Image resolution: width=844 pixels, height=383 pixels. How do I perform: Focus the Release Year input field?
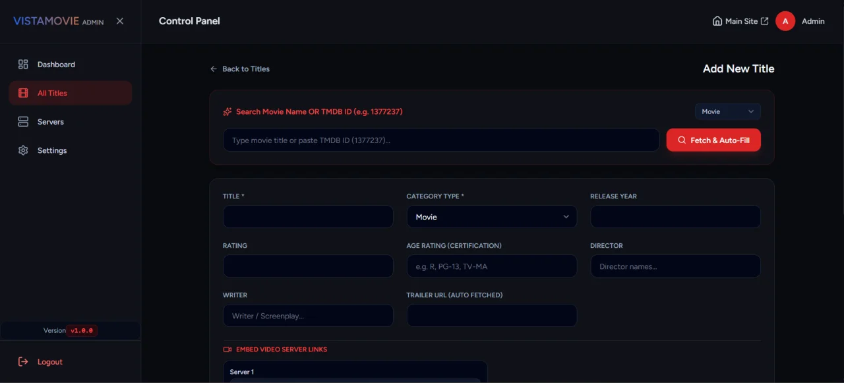click(675, 217)
